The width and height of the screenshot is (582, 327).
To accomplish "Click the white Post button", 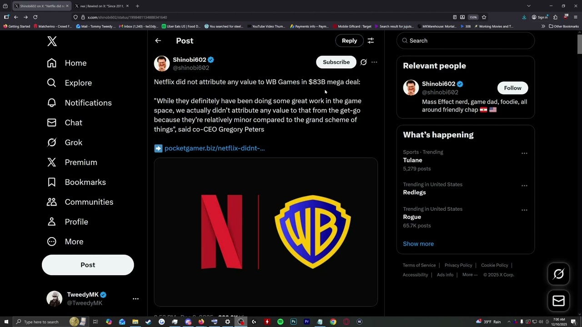I will (x=88, y=265).
